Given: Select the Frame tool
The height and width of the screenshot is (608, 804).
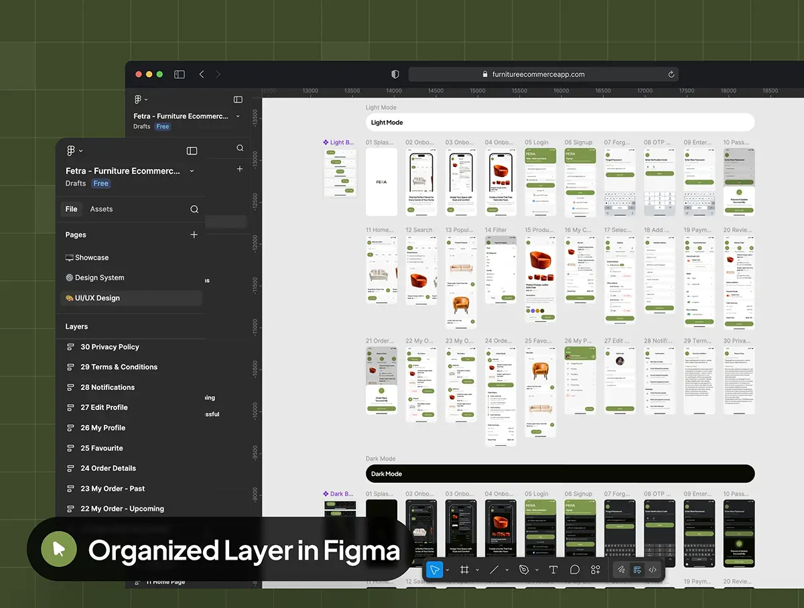Looking at the screenshot, I should click(464, 570).
